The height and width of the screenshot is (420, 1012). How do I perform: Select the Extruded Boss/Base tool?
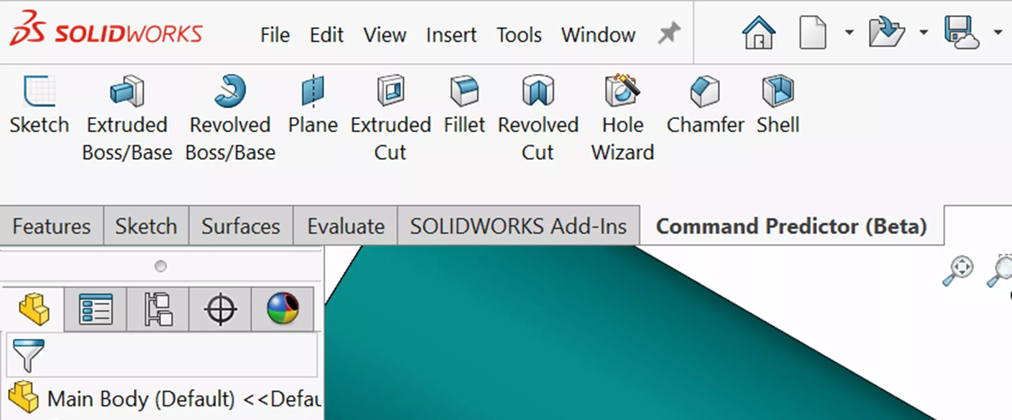click(127, 92)
